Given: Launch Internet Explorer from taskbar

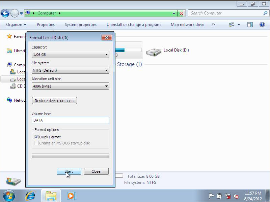Looking at the screenshot, I should pyautogui.click(x=30, y=196).
